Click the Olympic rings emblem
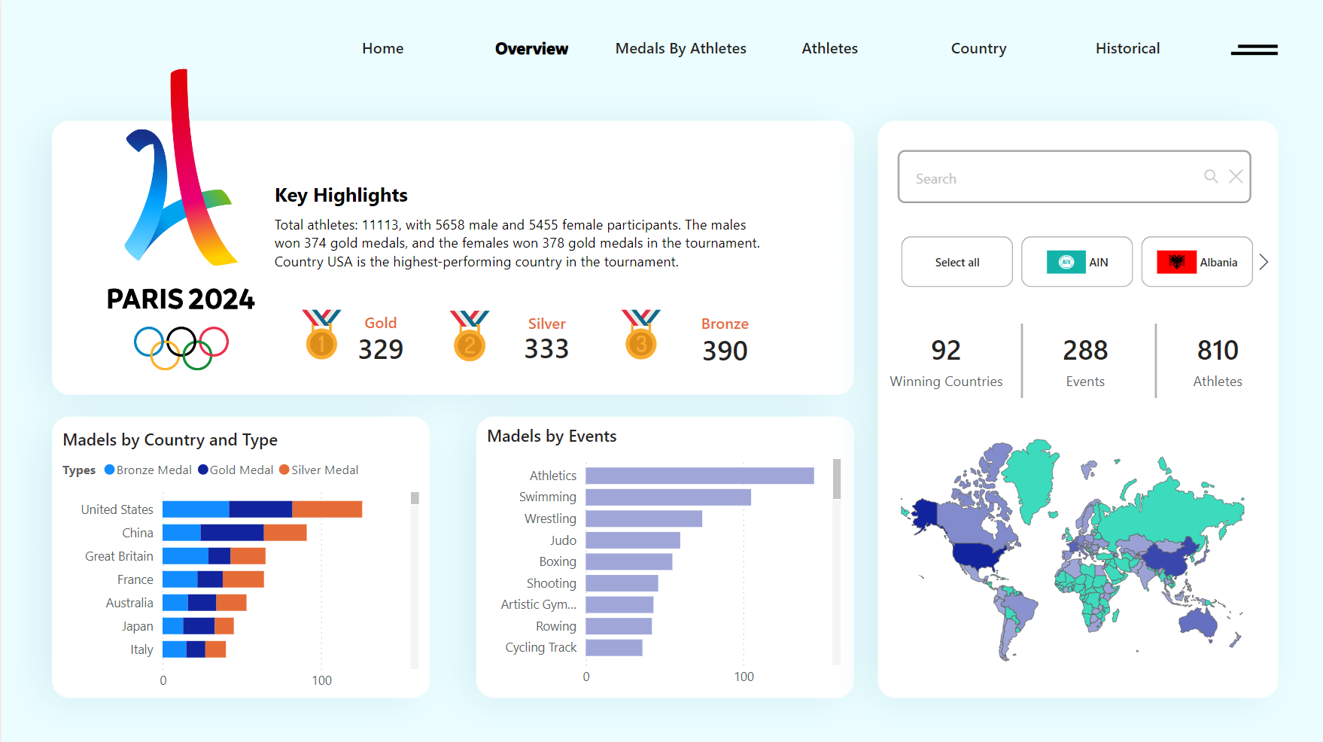This screenshot has height=742, width=1323. point(181,347)
